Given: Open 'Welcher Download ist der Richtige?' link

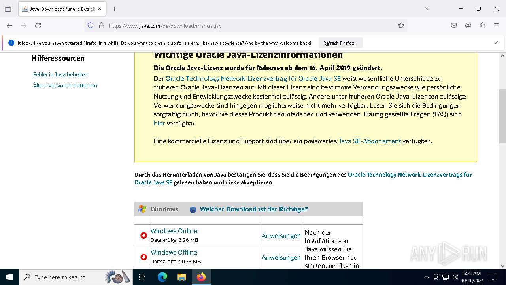Looking at the screenshot, I should [x=254, y=209].
